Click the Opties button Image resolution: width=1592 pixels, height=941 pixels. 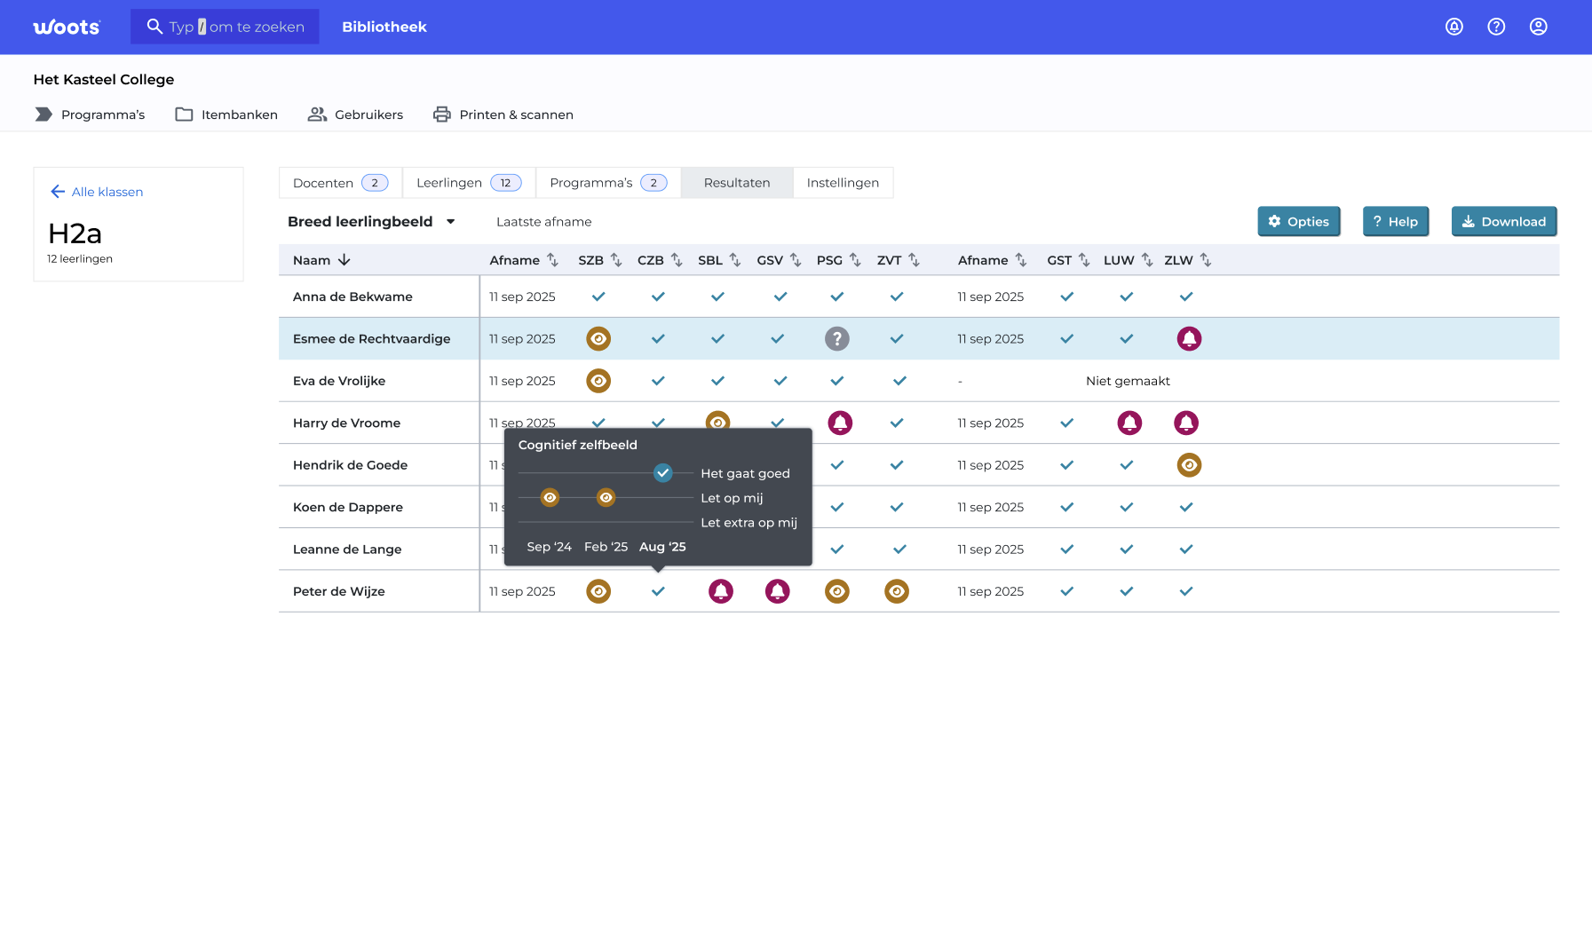tap(1298, 222)
